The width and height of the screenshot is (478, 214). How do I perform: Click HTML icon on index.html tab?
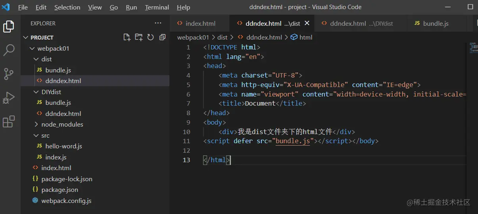click(x=180, y=23)
